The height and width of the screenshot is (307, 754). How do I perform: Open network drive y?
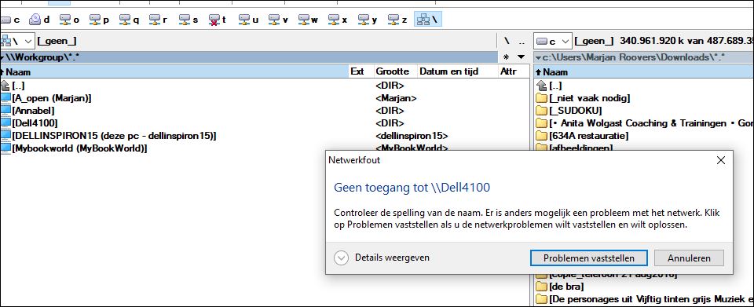pyautogui.click(x=368, y=20)
